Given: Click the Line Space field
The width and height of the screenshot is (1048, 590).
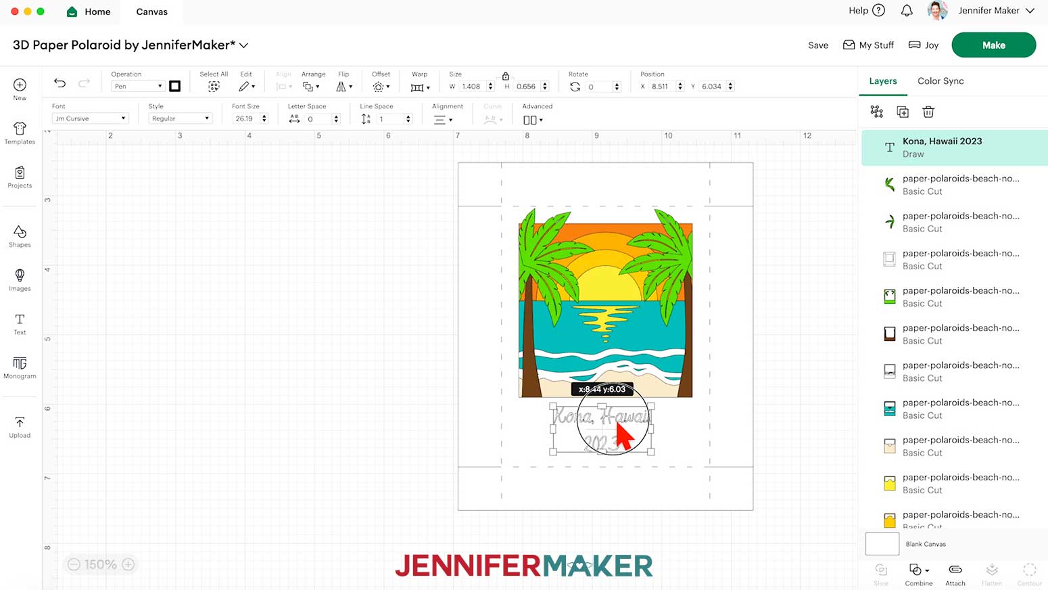Looking at the screenshot, I should click(x=390, y=118).
